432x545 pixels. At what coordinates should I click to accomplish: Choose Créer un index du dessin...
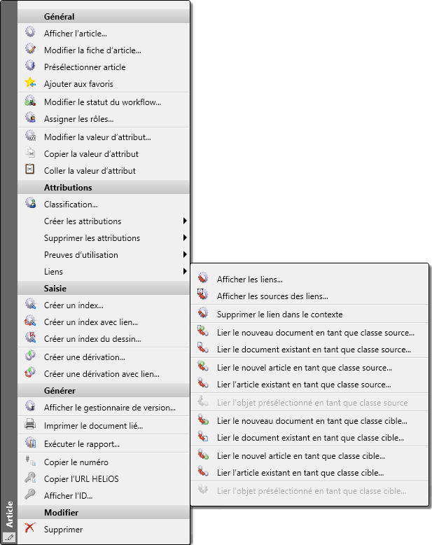104,338
